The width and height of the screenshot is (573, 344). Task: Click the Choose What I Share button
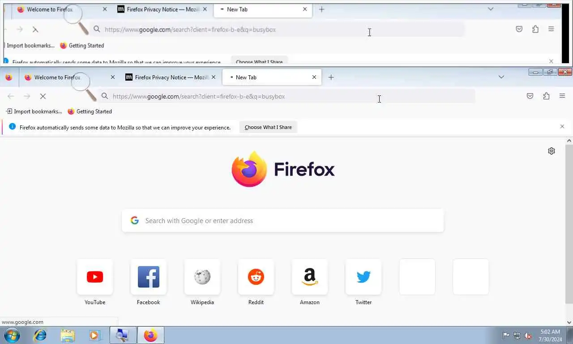pyautogui.click(x=268, y=127)
